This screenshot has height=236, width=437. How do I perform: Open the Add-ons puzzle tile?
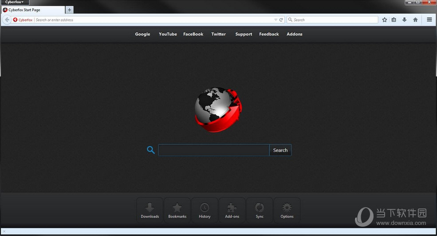tap(232, 210)
